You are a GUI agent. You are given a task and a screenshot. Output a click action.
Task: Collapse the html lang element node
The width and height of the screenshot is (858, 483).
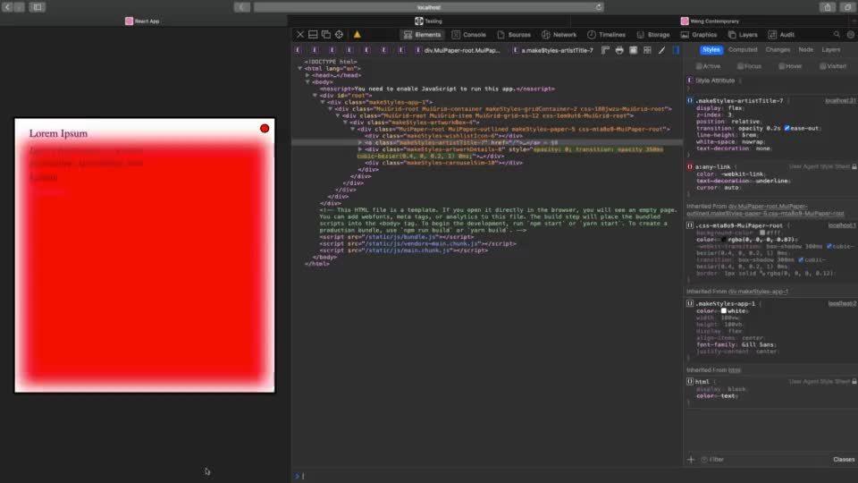point(300,69)
